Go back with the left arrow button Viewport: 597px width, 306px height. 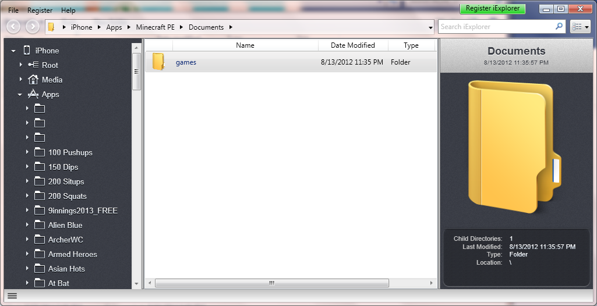click(x=13, y=27)
